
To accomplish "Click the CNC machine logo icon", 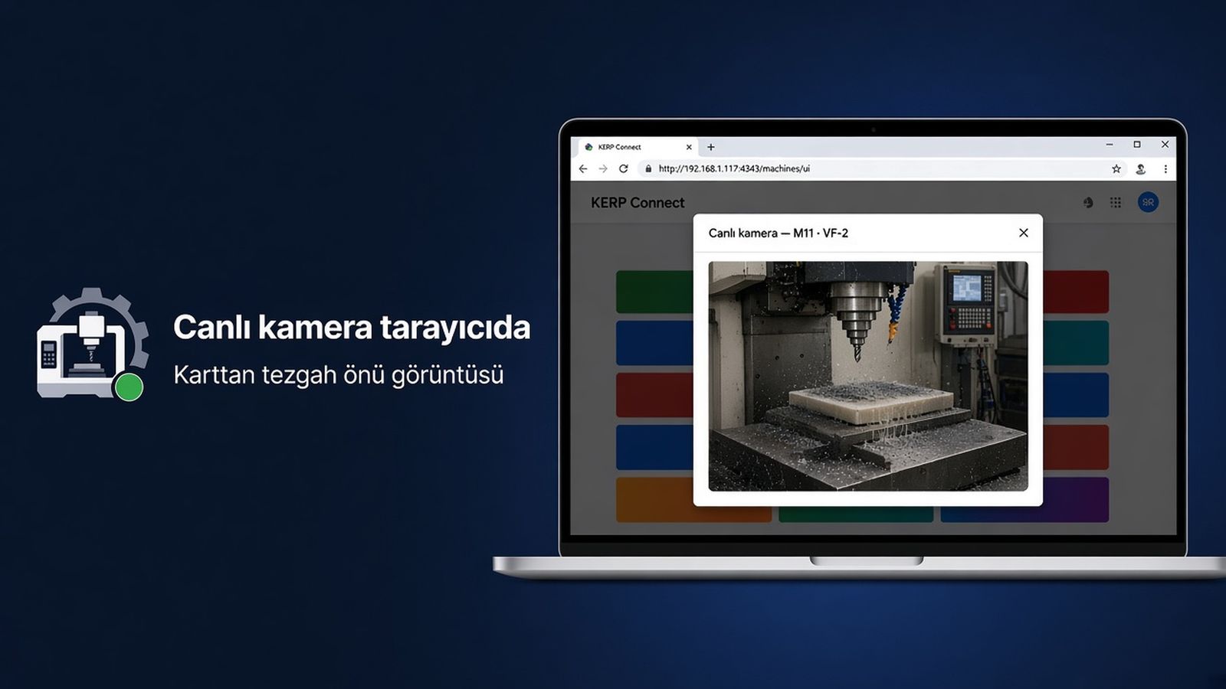I will click(92, 344).
